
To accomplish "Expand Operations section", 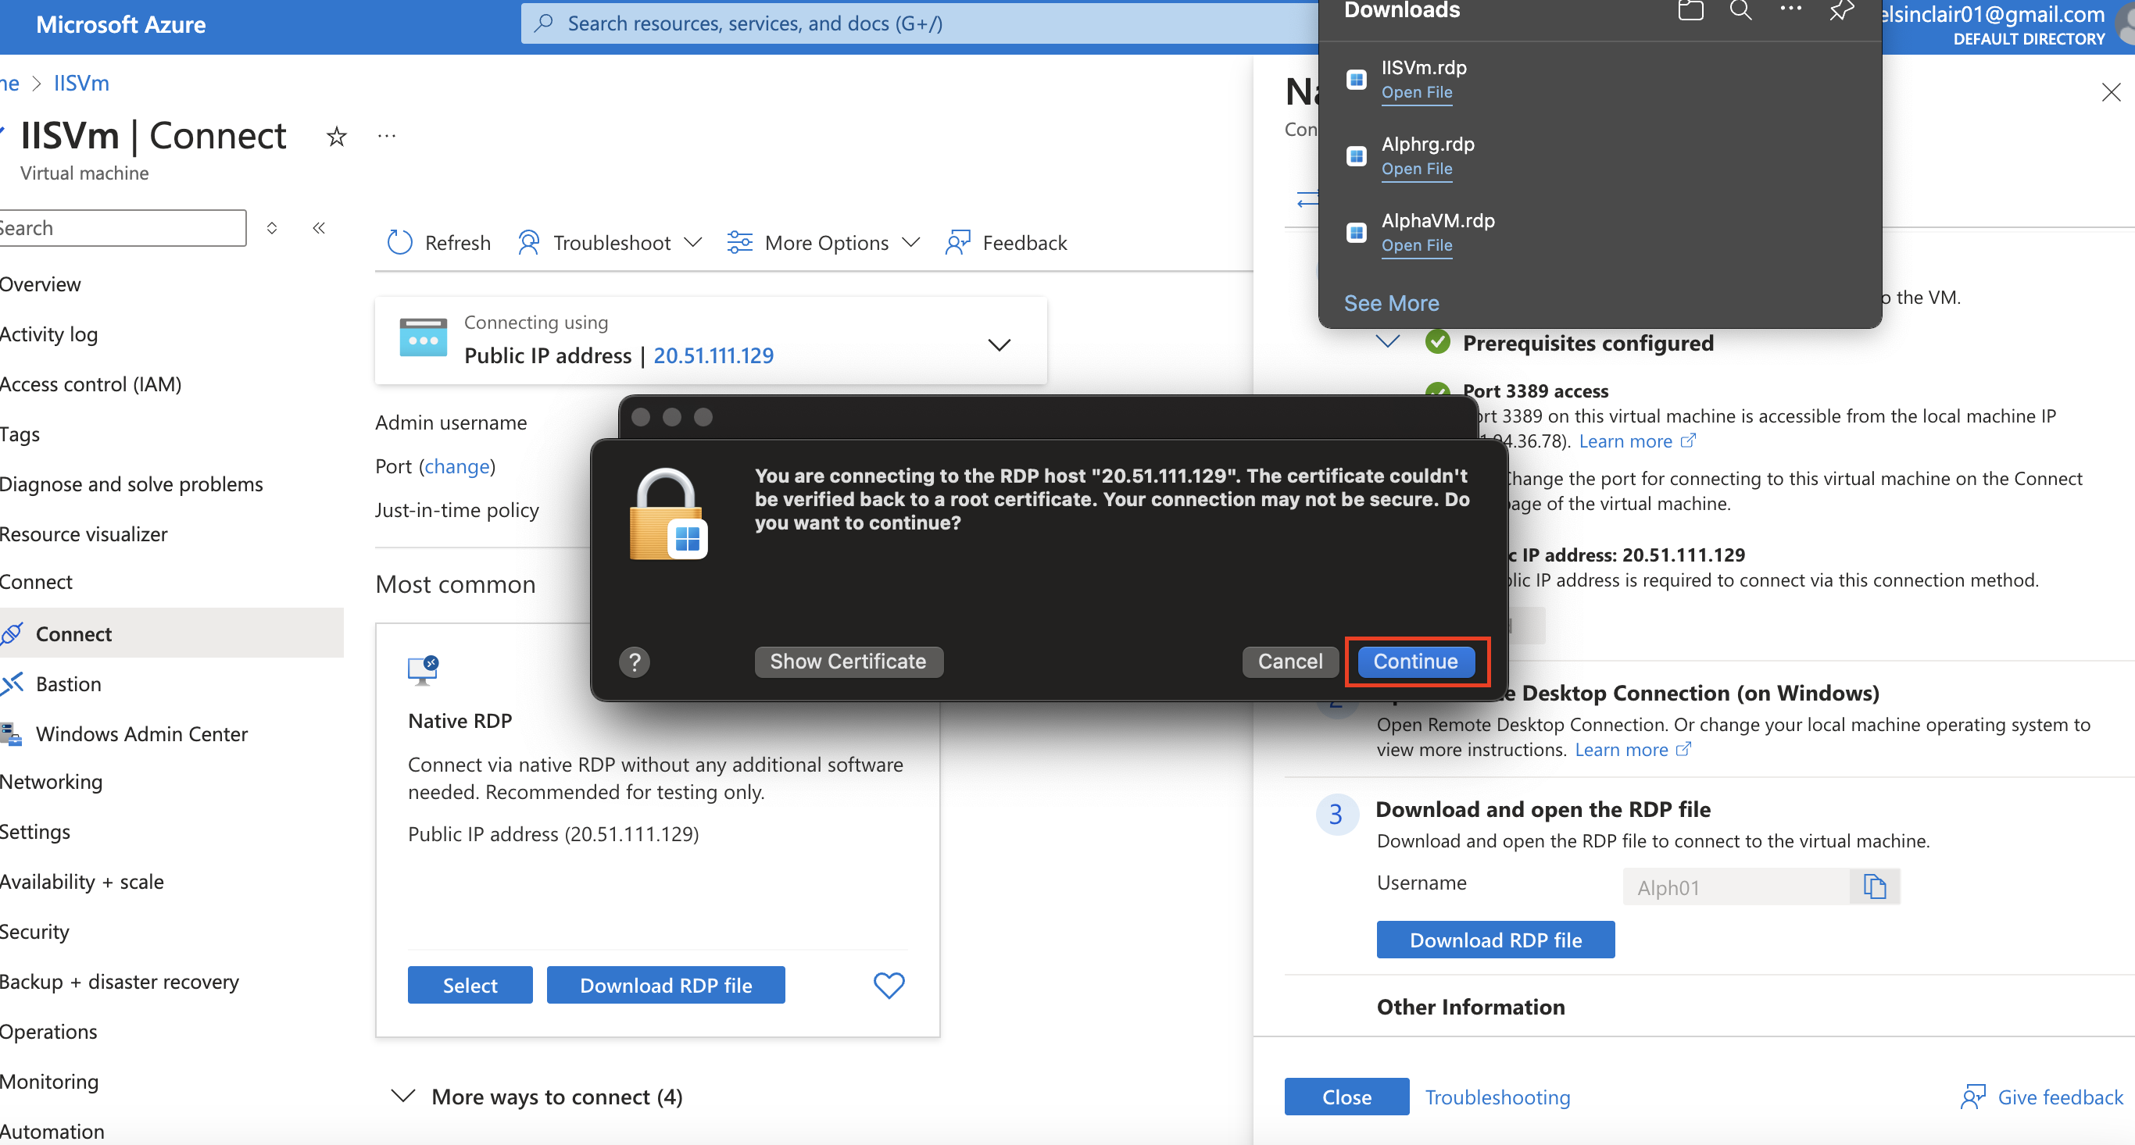I will pyautogui.click(x=48, y=1032).
